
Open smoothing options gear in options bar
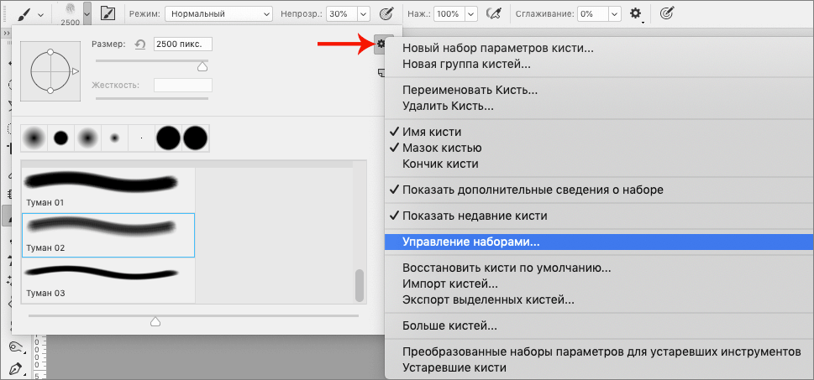[636, 14]
